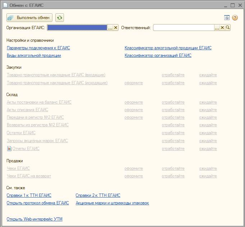245x227 pixels.
Task: Click ожидайте for Передачи в регистр №2
Action: tap(208, 118)
